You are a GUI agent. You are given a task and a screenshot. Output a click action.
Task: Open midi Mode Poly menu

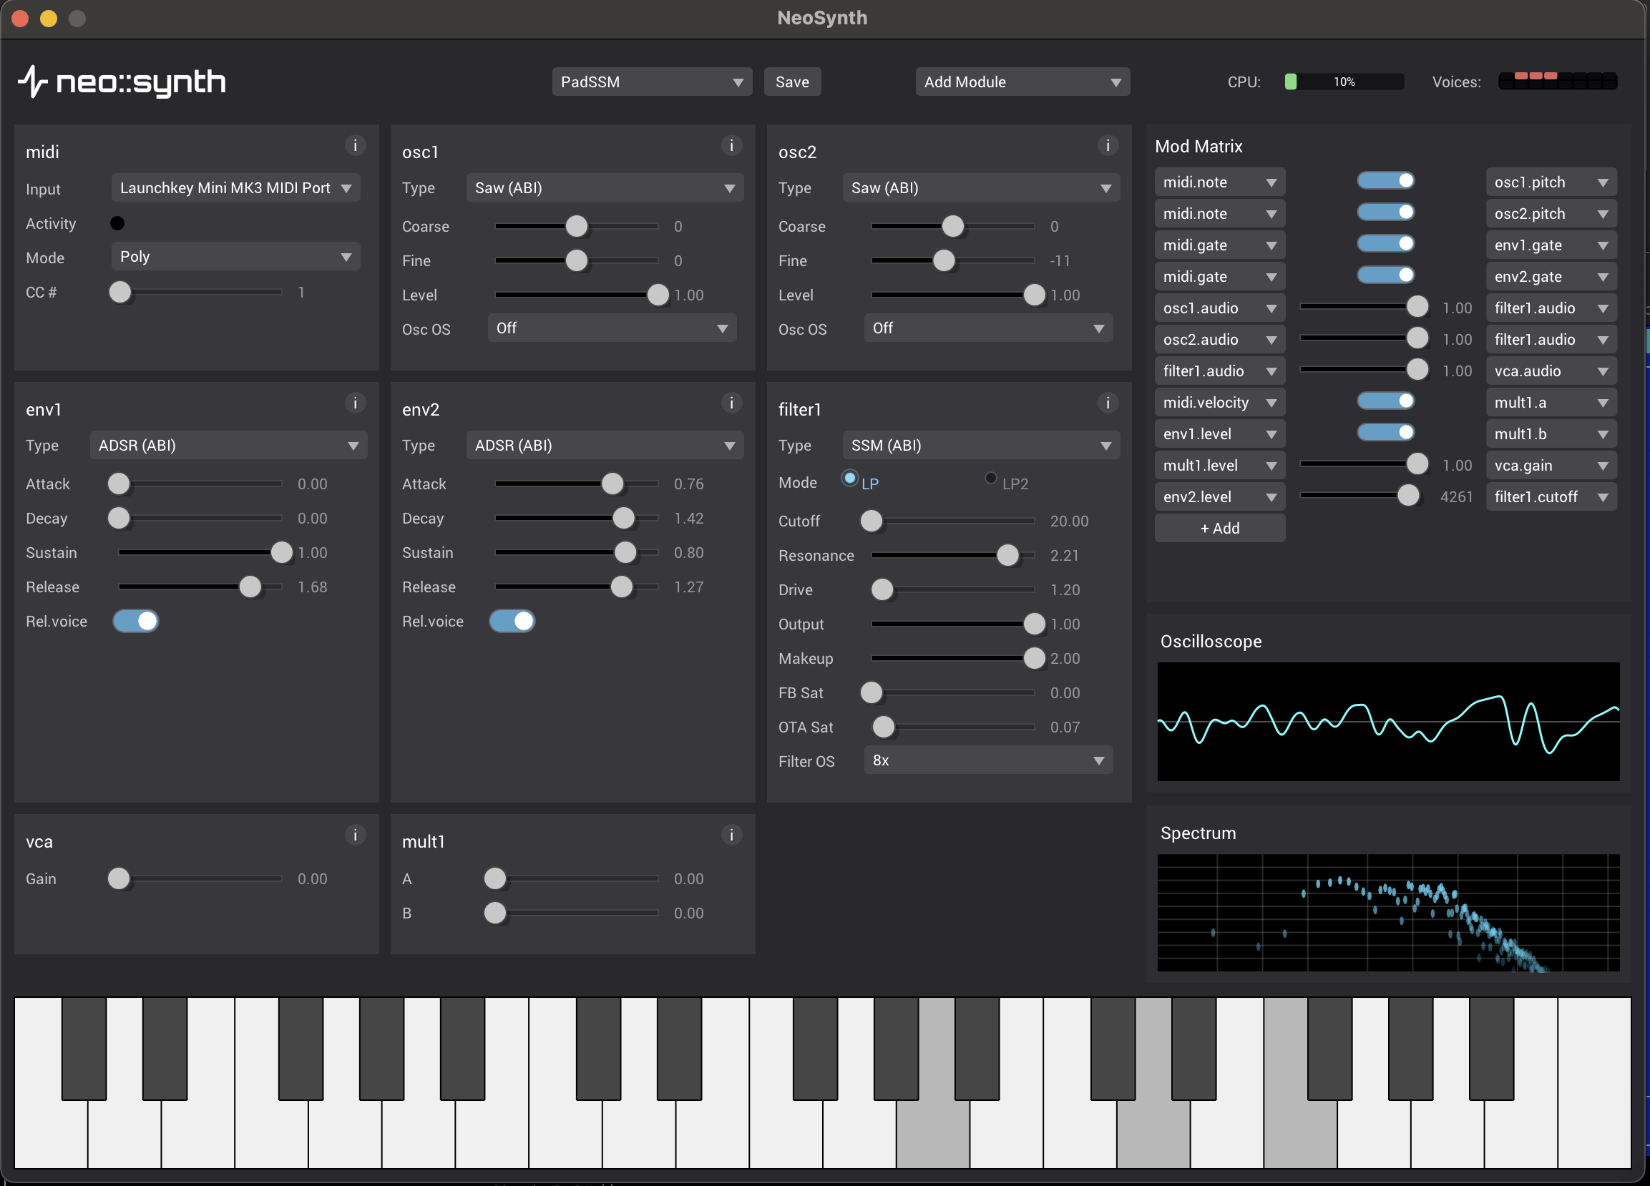(x=235, y=257)
